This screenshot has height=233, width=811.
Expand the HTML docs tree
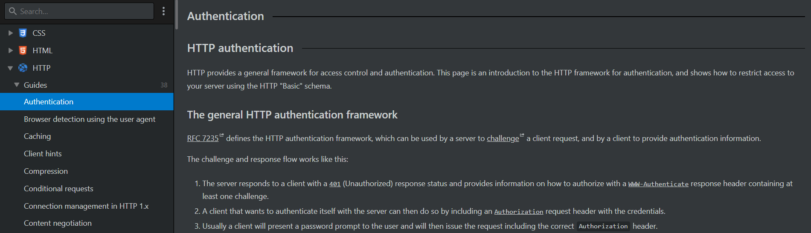(11, 50)
